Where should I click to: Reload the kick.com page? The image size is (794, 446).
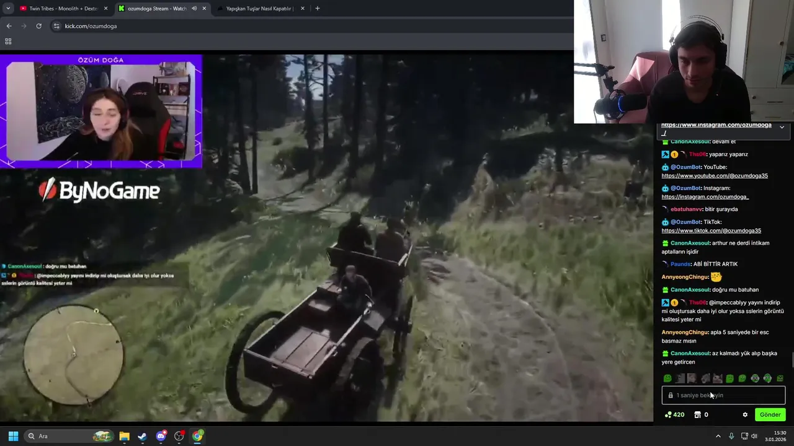[38, 26]
